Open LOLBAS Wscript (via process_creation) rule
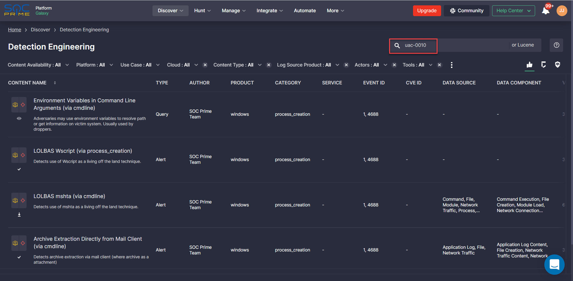Image resolution: width=573 pixels, height=281 pixels. click(x=83, y=151)
